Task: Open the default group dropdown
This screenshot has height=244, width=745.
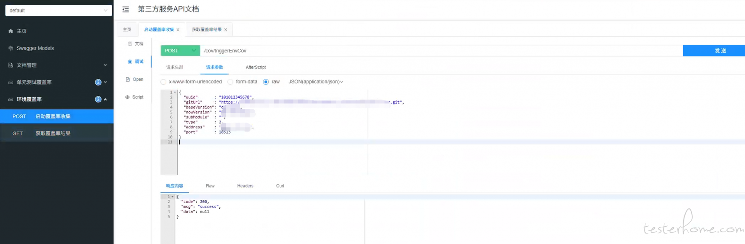Action: tap(59, 10)
